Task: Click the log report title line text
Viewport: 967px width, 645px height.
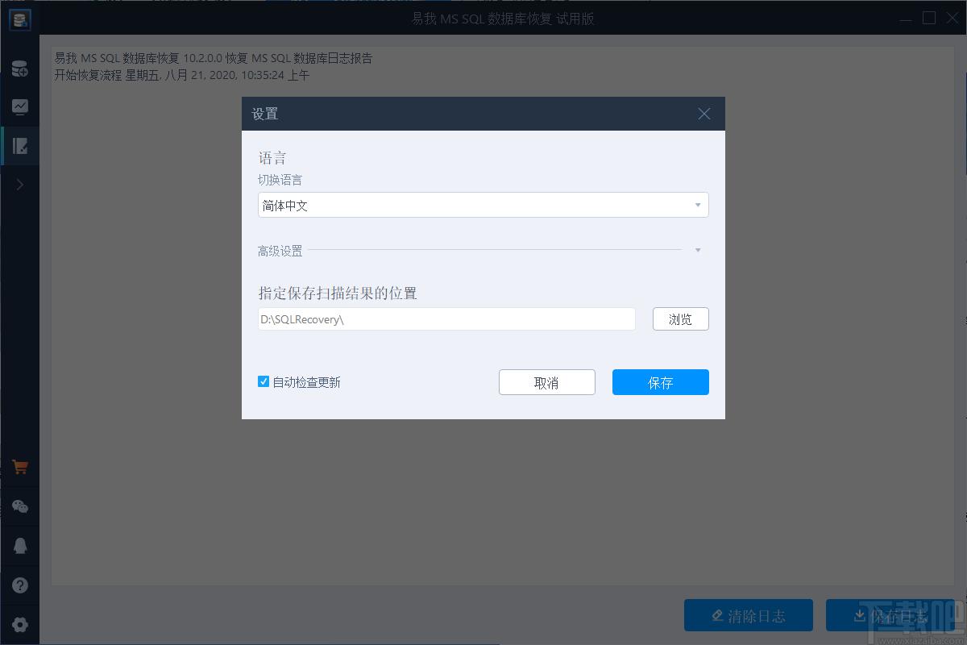Action: 214,58
